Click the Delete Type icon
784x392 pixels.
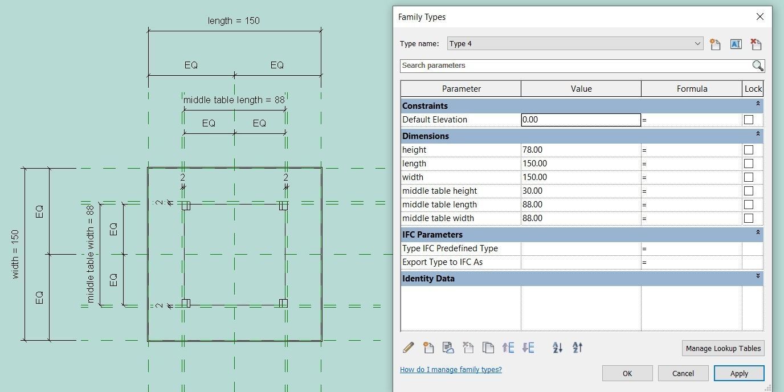(x=756, y=44)
